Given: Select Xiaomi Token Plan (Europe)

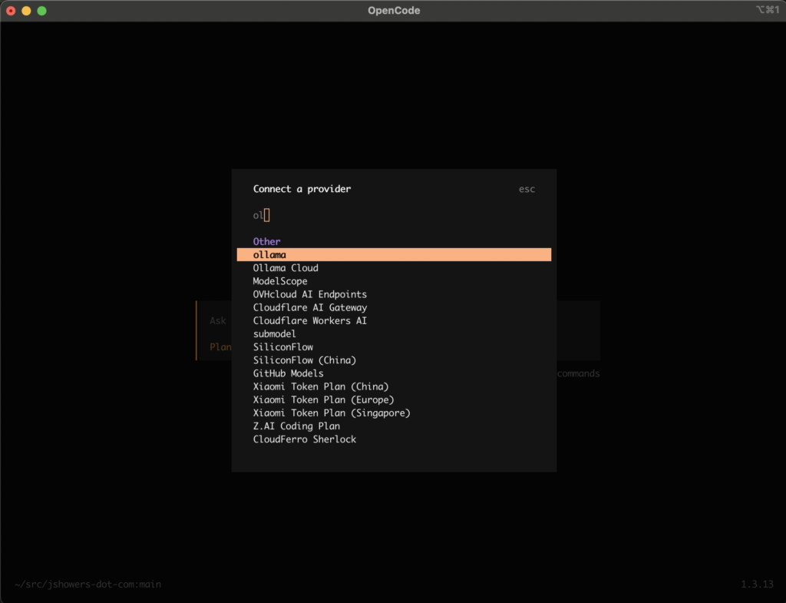Looking at the screenshot, I should [323, 399].
